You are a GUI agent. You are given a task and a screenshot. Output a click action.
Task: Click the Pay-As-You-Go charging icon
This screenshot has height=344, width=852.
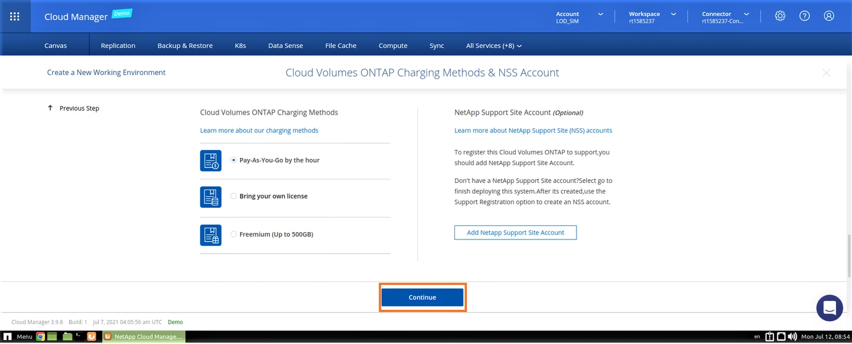click(210, 161)
